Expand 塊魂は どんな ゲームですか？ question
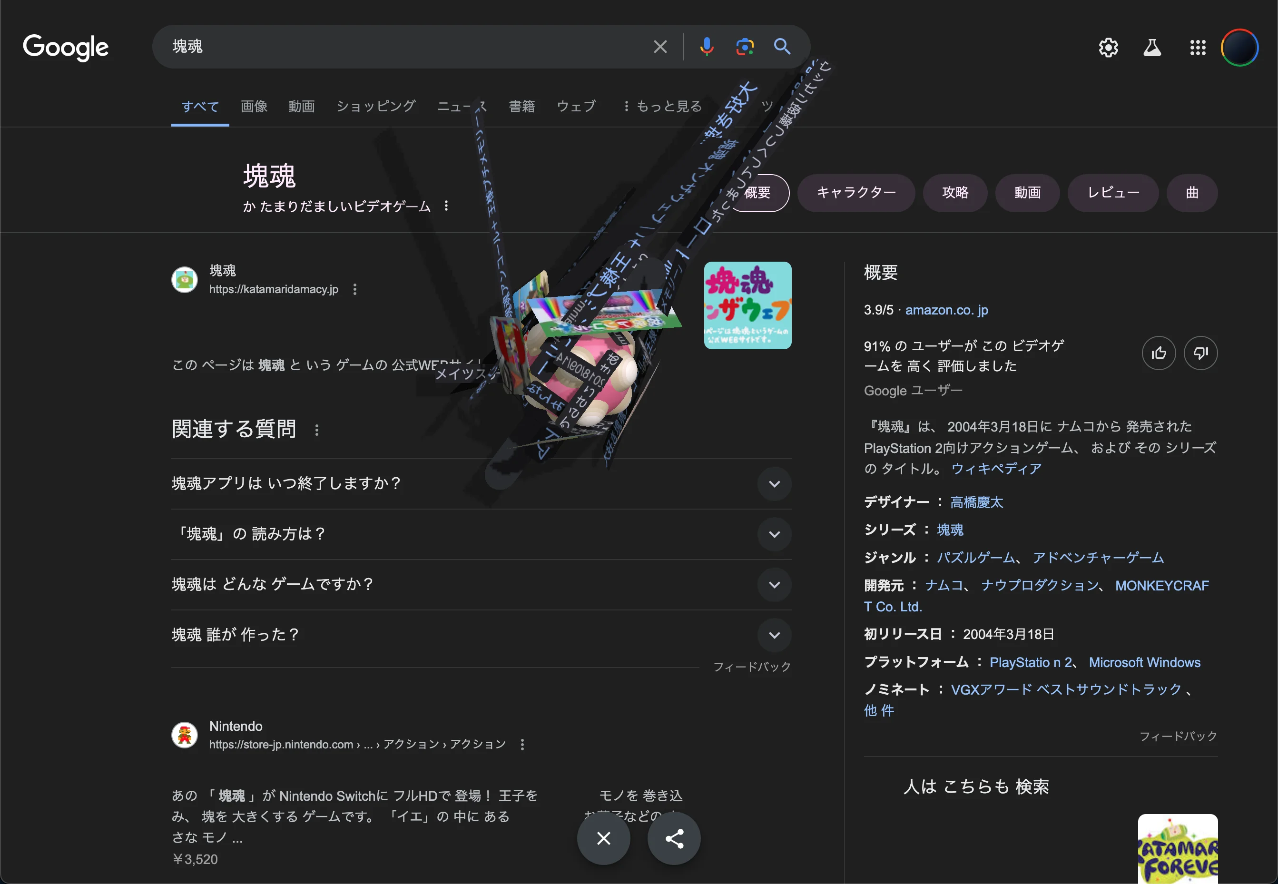1278x884 pixels. (481, 584)
